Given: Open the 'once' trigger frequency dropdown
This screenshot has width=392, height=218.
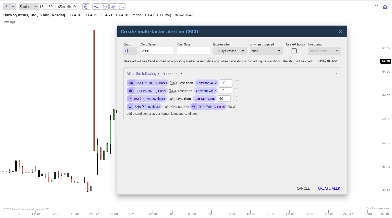Looking at the screenshot, I should [266, 51].
